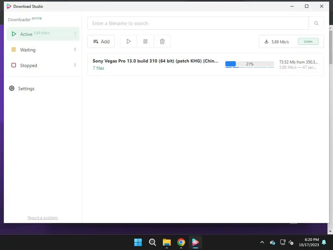Image resolution: width=333 pixels, height=250 pixels.
Task: Close the Download Studio window
Action: pos(322,6)
